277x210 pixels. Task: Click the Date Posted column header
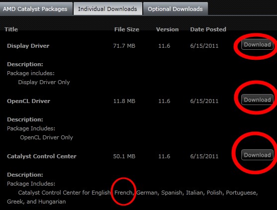click(x=208, y=29)
